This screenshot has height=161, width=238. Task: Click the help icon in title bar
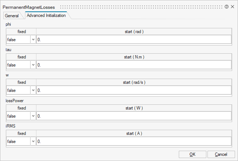(227, 7)
